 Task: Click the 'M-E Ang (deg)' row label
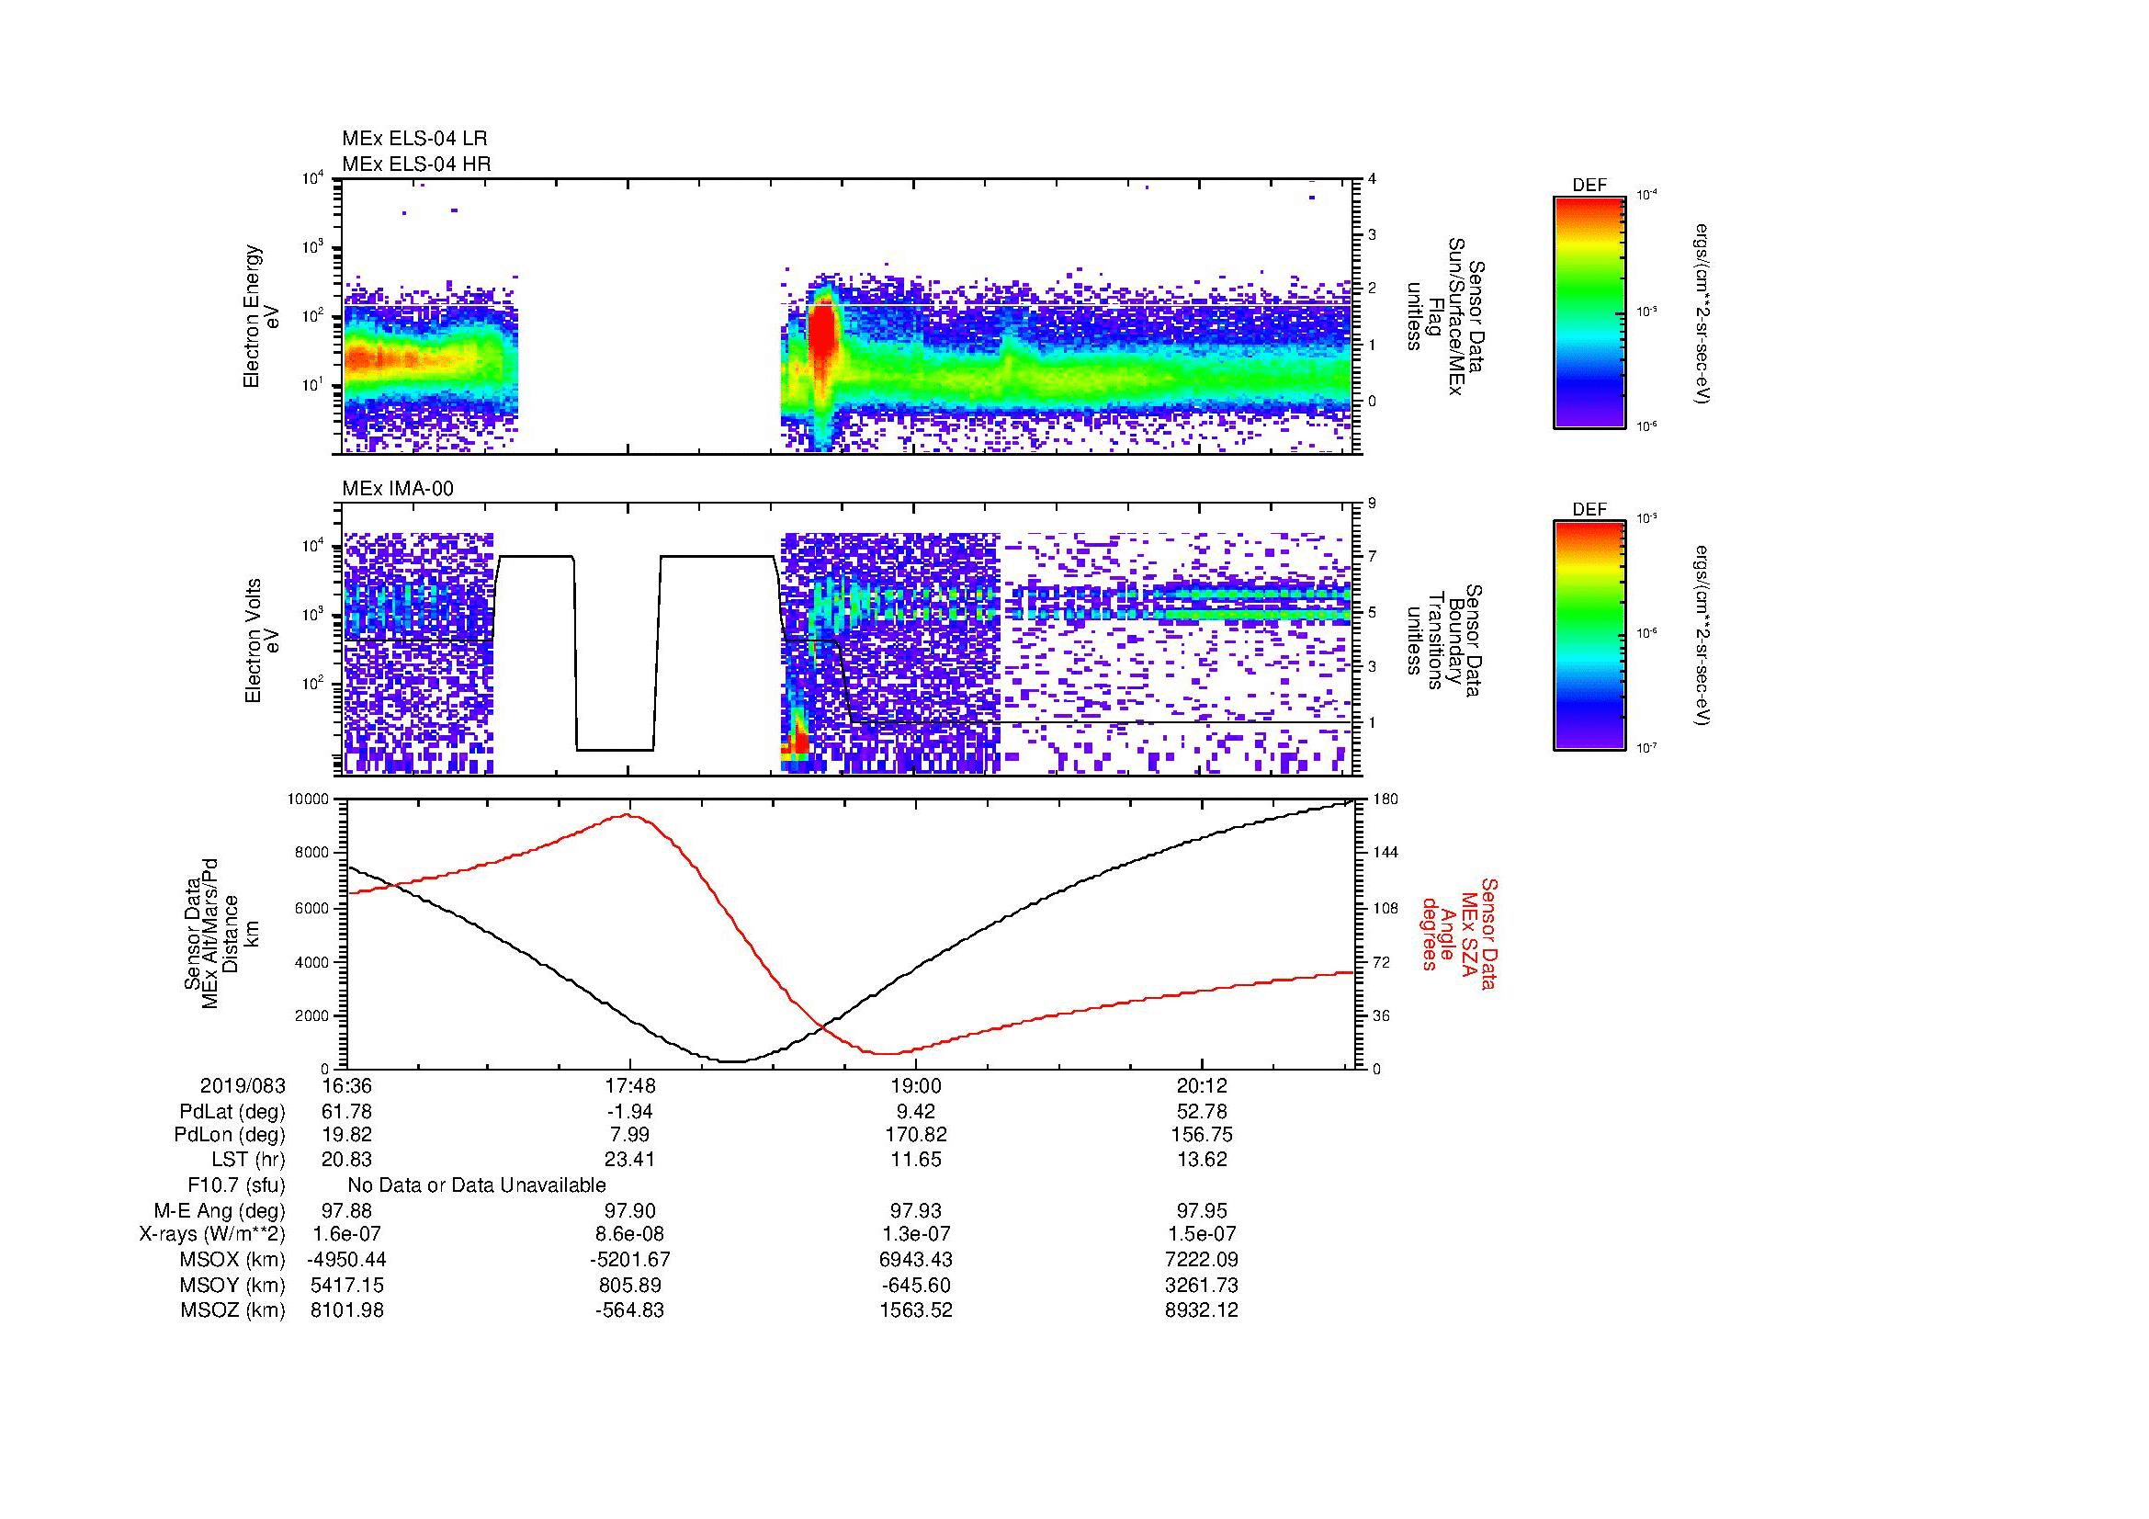tap(220, 1211)
